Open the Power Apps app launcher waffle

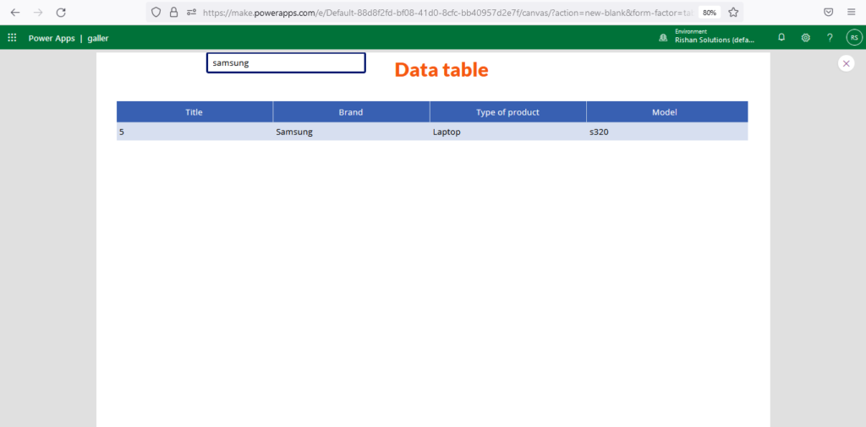12,38
